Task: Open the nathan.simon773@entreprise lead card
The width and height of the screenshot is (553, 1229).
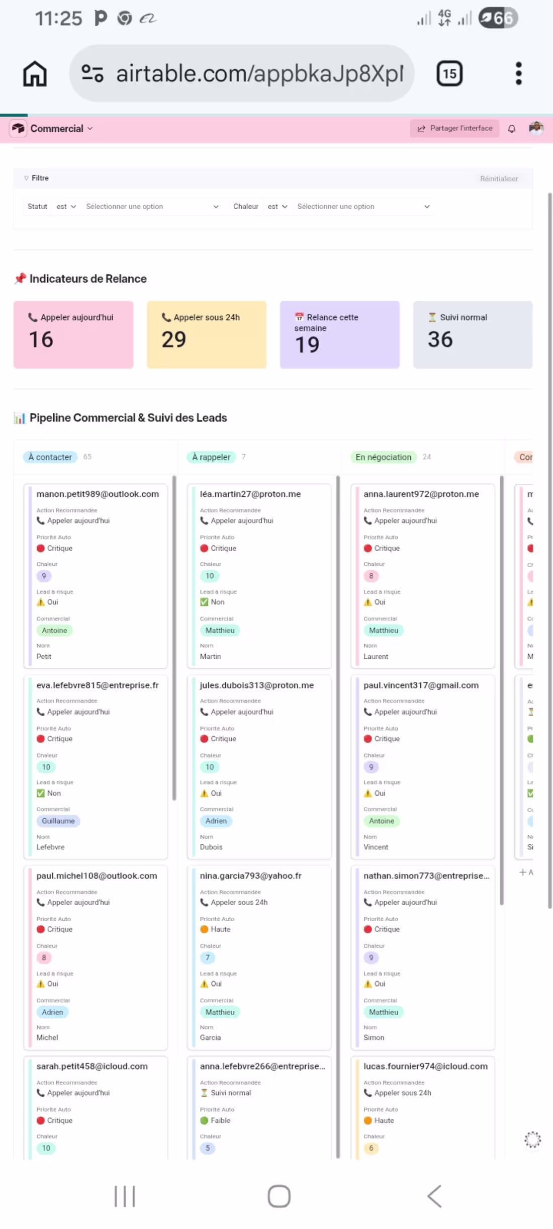Action: pos(423,958)
